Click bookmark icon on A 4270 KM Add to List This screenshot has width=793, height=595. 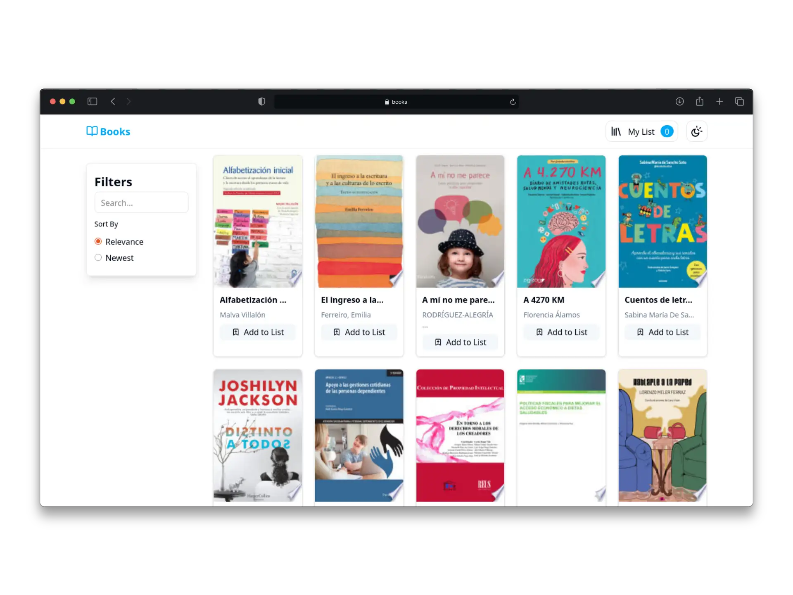coord(539,332)
